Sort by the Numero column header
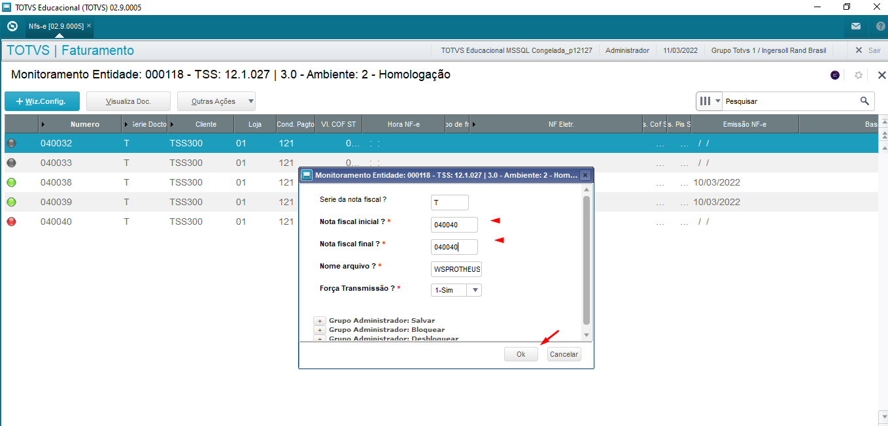The image size is (888, 426). [80, 124]
